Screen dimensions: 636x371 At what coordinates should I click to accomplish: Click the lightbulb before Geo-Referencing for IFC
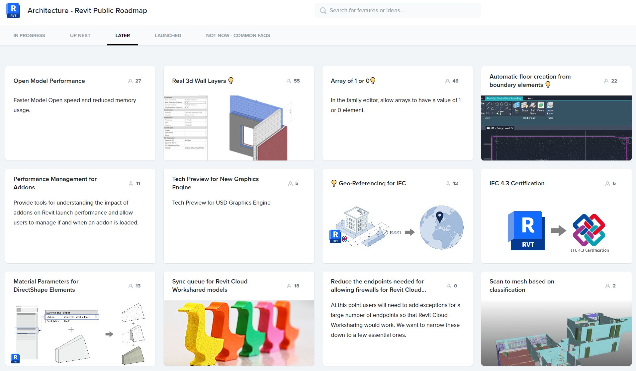pyautogui.click(x=333, y=183)
